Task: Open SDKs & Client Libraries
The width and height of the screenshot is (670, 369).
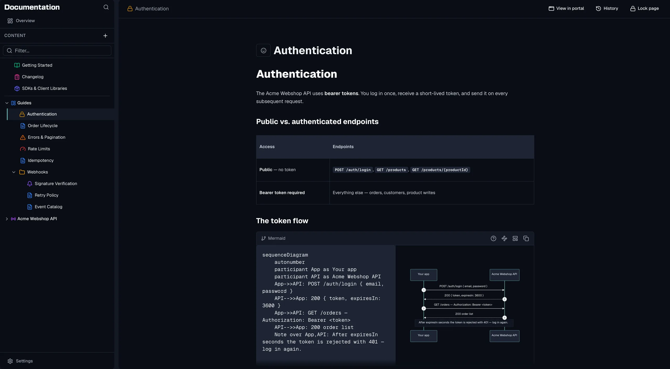Action: pyautogui.click(x=44, y=88)
